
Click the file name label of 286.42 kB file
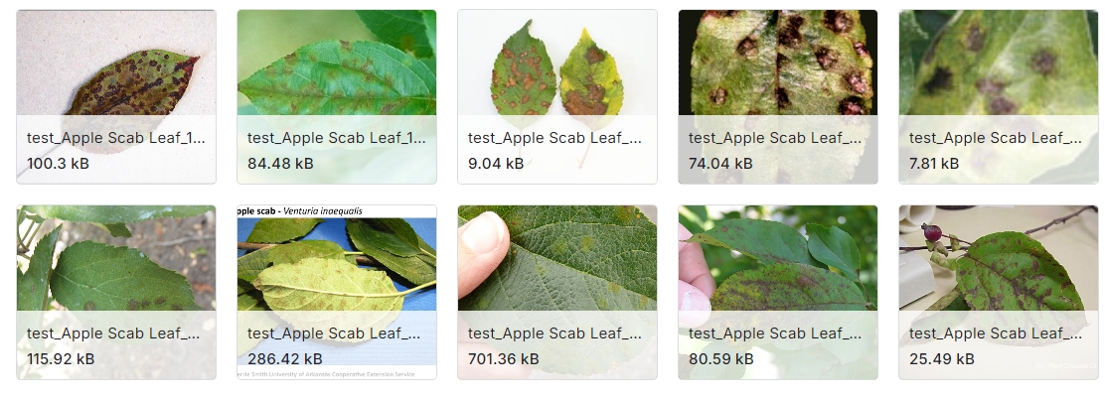pos(334,333)
